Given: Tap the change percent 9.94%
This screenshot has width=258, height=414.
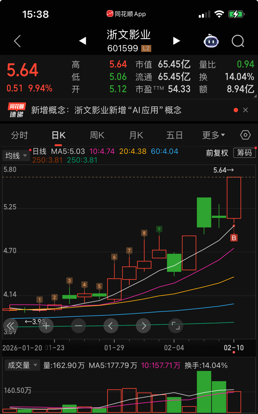Looking at the screenshot, I should [40, 89].
